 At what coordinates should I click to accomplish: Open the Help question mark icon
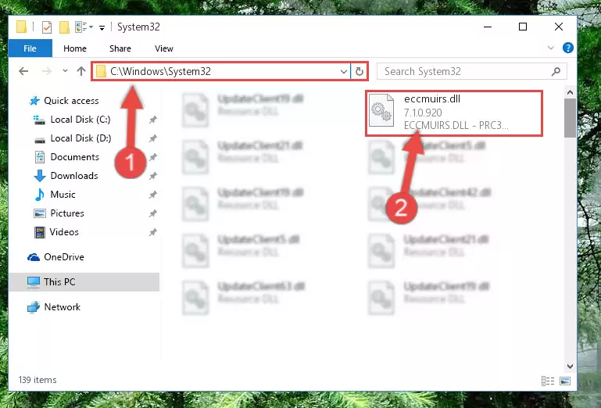pos(567,48)
